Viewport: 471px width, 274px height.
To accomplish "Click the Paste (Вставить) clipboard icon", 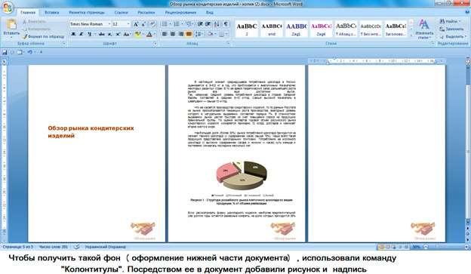I will 11,24.
